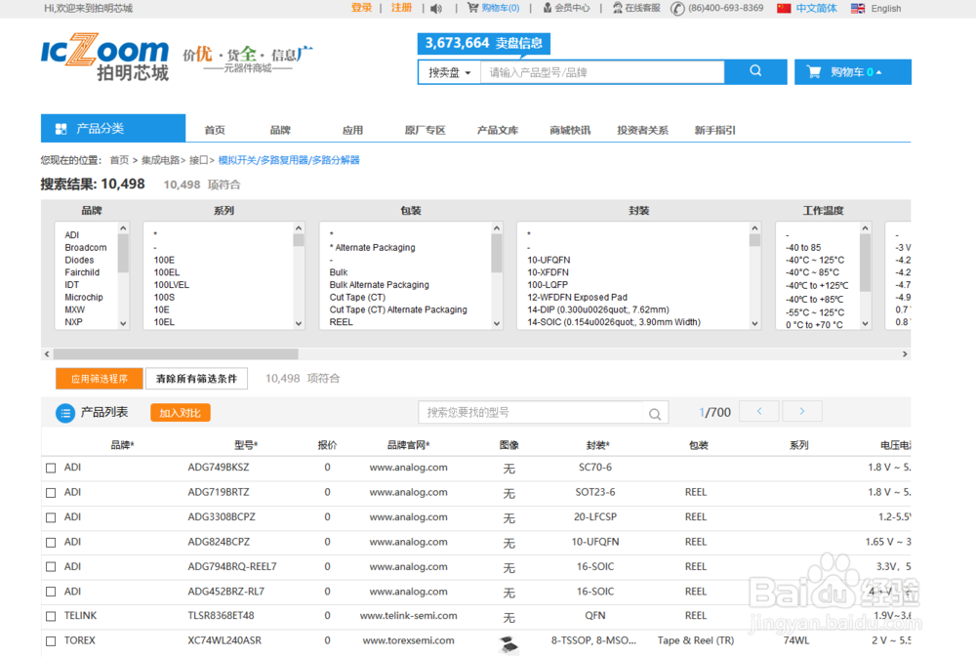Click the blue search magnifier button
Screen dimensions: 976x657
point(755,71)
